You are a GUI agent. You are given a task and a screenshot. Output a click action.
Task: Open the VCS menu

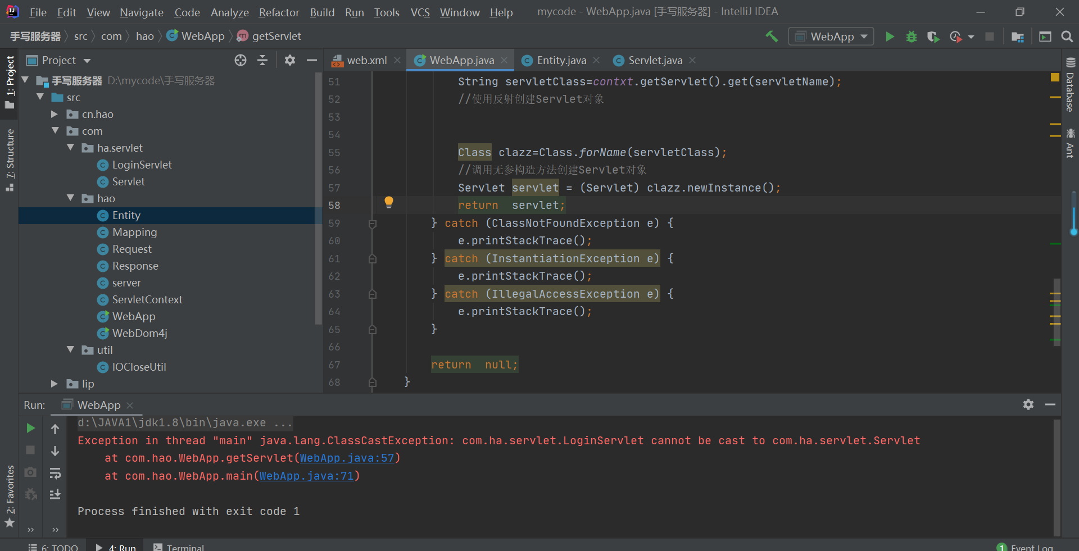point(420,12)
